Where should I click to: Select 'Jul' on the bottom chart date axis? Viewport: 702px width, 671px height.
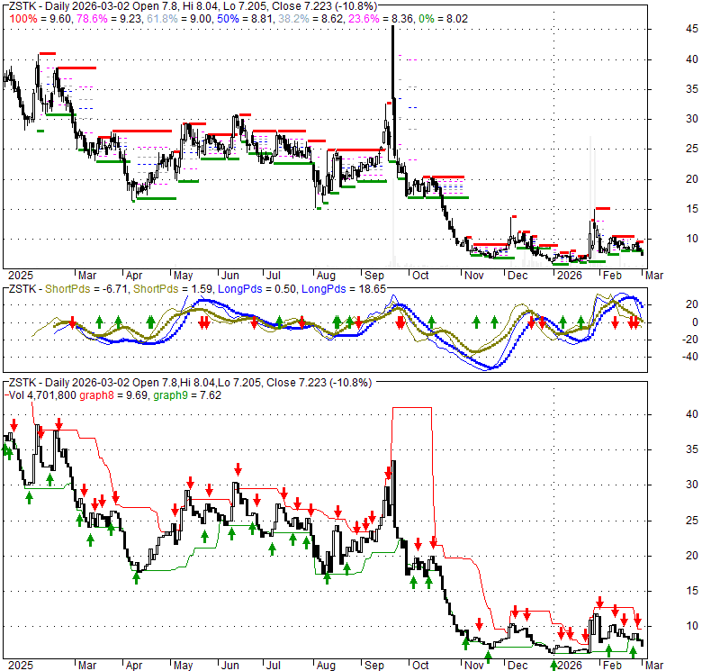(273, 666)
